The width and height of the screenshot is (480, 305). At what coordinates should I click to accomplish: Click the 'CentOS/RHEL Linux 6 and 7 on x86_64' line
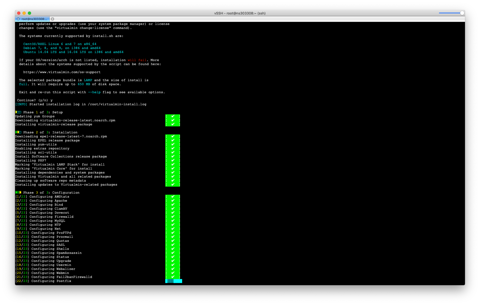60,44
